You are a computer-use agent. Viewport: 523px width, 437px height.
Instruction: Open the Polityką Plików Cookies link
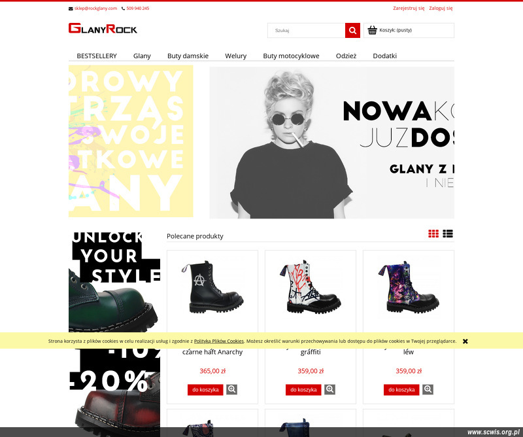coord(219,341)
